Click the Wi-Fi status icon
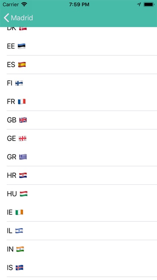 pos(24,4)
